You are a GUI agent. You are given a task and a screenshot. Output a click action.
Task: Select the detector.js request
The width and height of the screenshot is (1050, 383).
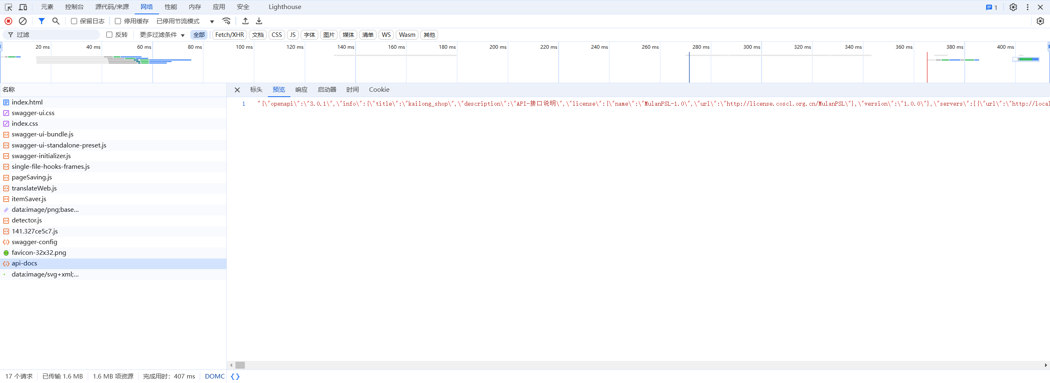click(x=113, y=220)
